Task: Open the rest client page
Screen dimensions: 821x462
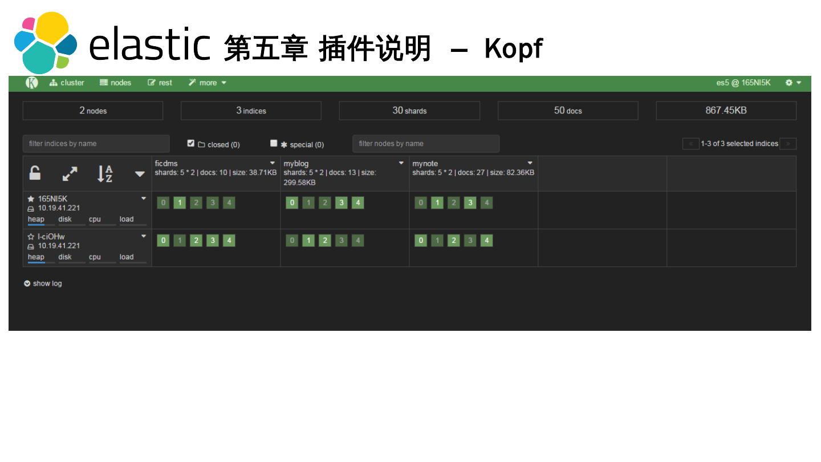Action: click(x=160, y=83)
